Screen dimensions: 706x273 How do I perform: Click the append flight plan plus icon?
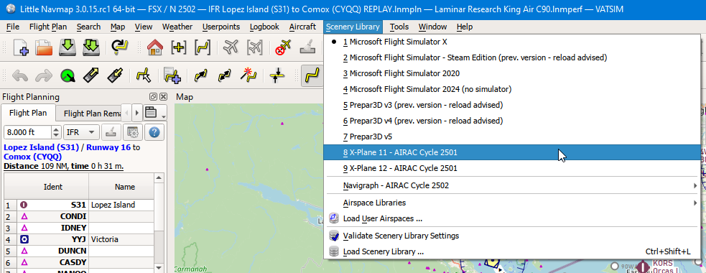click(172, 75)
